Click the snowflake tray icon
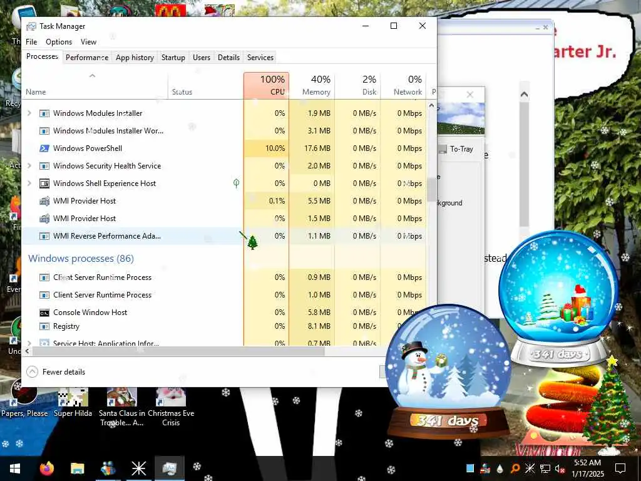This screenshot has width=641, height=481. click(530, 468)
